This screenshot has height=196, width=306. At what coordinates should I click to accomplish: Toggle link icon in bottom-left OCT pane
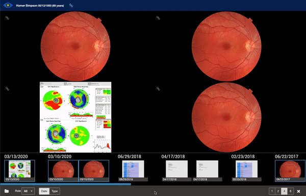point(7,89)
